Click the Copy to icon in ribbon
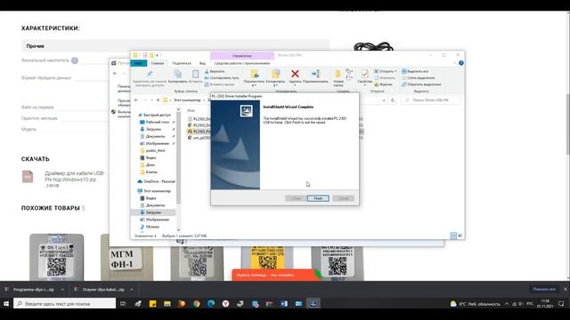The image size is (570, 320). tap(275, 74)
